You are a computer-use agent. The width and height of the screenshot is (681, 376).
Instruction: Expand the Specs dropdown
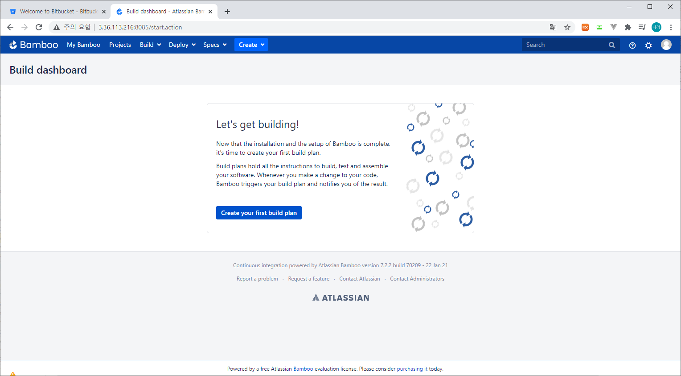pos(215,45)
